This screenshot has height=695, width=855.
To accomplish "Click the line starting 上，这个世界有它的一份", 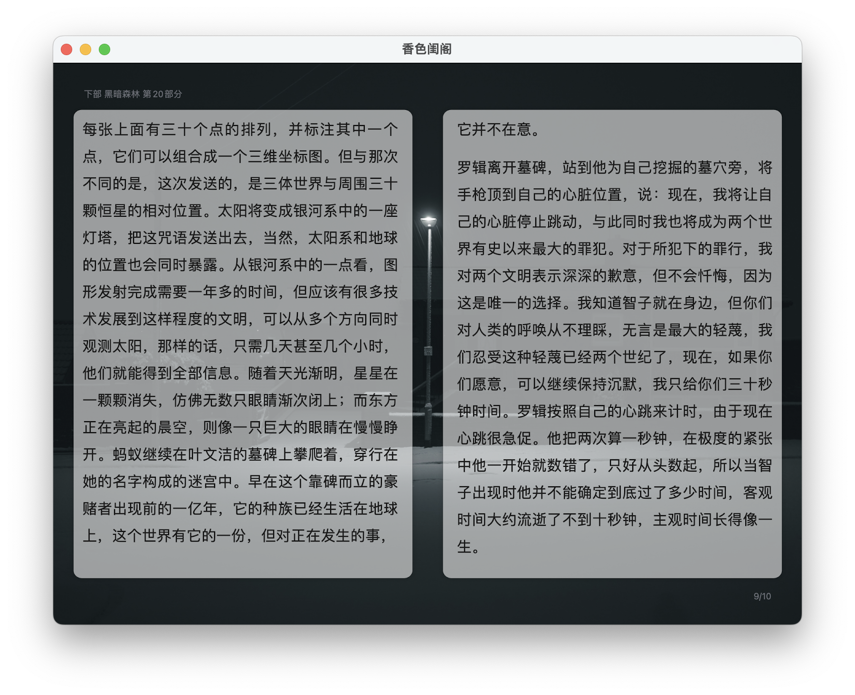I will point(235,536).
